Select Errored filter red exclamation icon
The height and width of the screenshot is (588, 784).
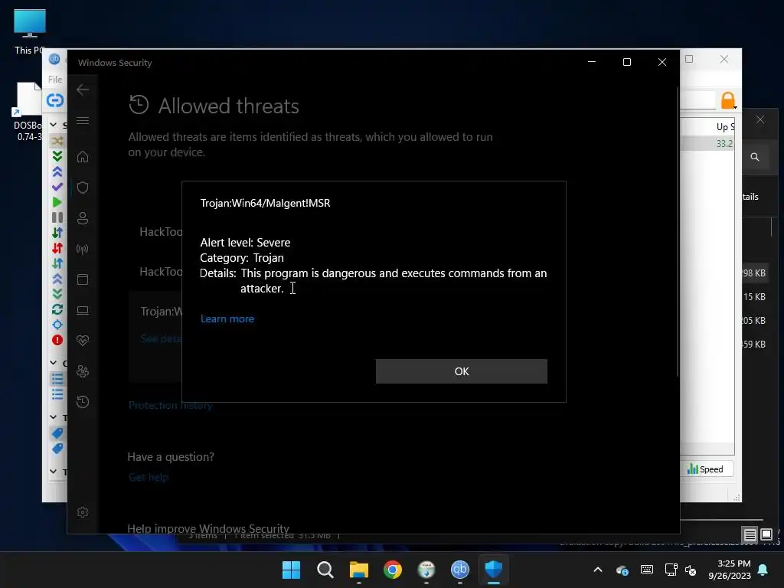click(x=57, y=340)
